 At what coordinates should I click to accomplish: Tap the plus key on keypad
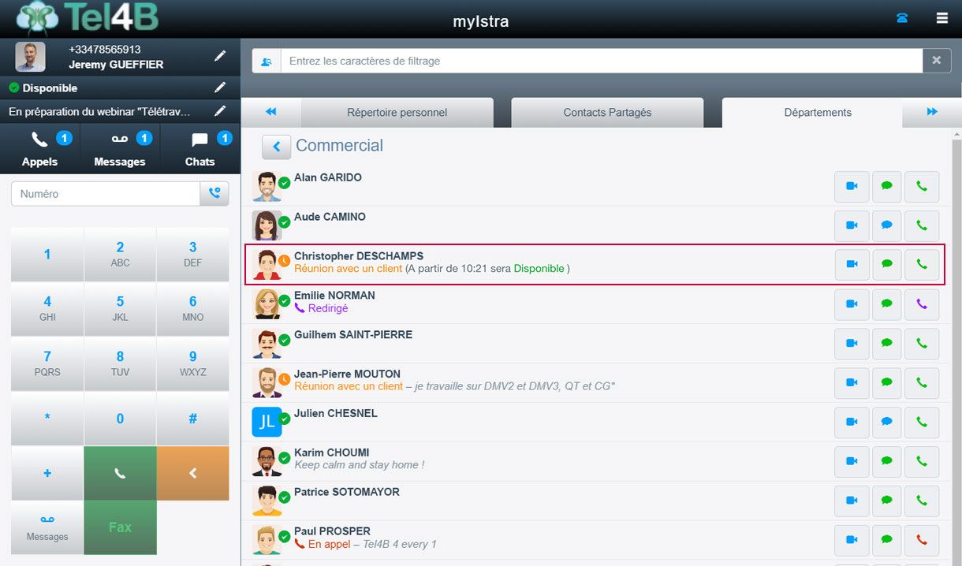pos(47,473)
